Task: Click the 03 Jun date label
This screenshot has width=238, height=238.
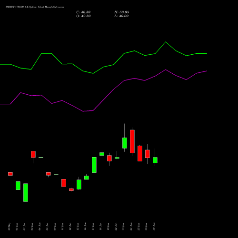Action: tap(32, 227)
